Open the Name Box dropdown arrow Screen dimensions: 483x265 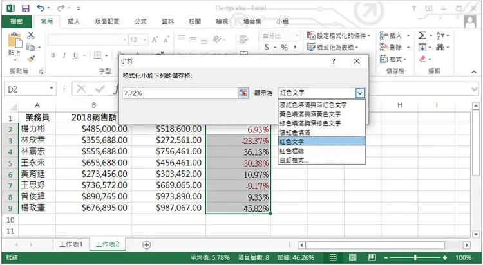point(52,89)
